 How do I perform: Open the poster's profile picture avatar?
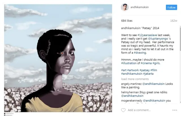tap(125, 7)
